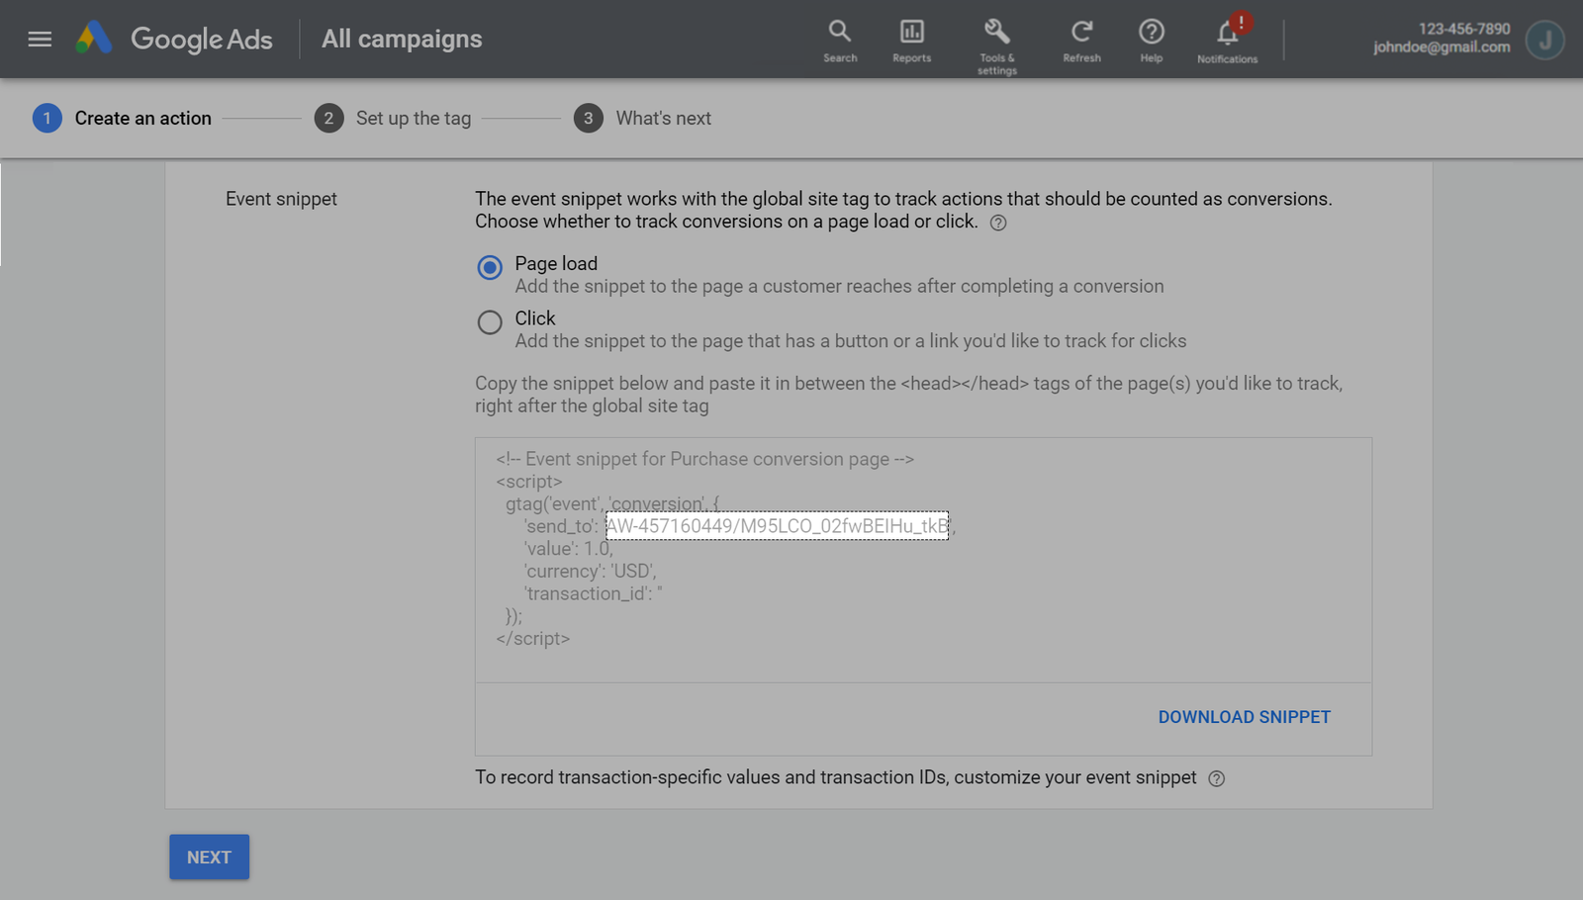1583x900 pixels.
Task: Open Tools & settings wrench
Action: coord(996,42)
